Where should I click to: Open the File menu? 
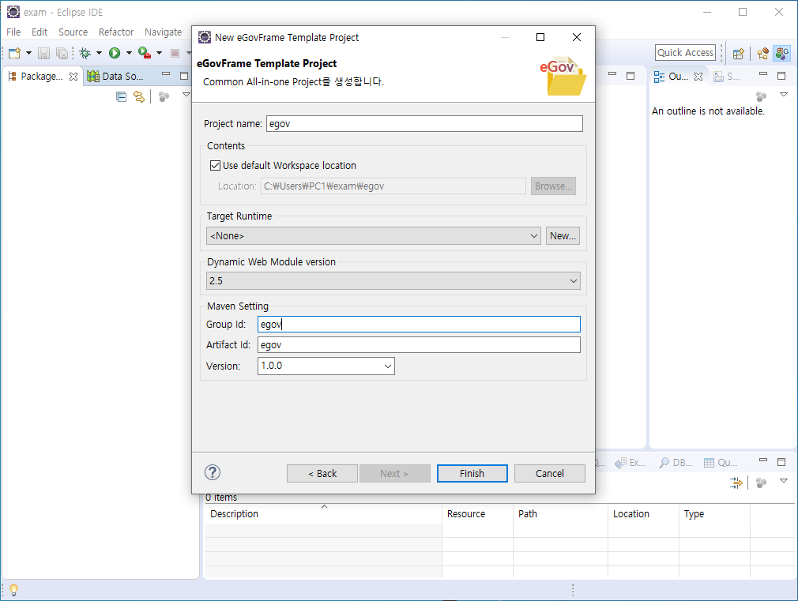coord(13,32)
